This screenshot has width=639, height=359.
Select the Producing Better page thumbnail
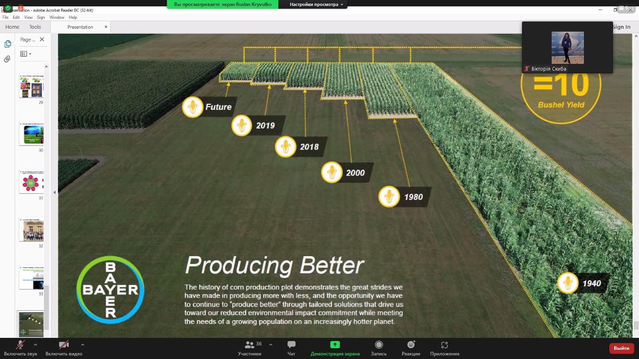[31, 324]
